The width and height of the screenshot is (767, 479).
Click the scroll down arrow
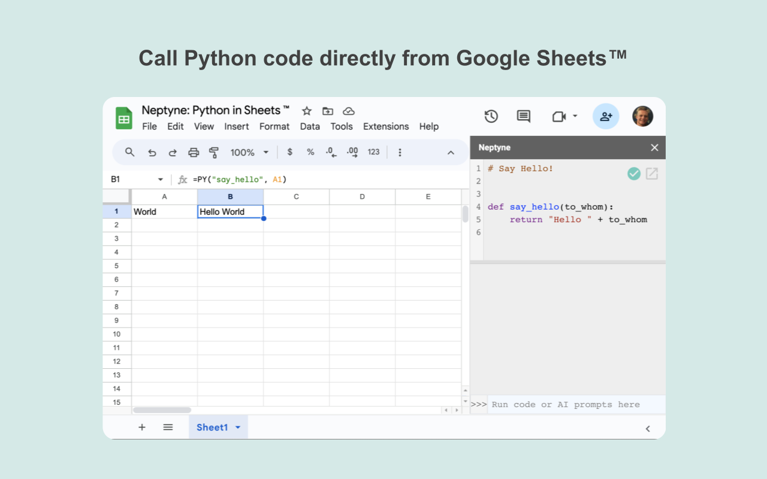[465, 401]
